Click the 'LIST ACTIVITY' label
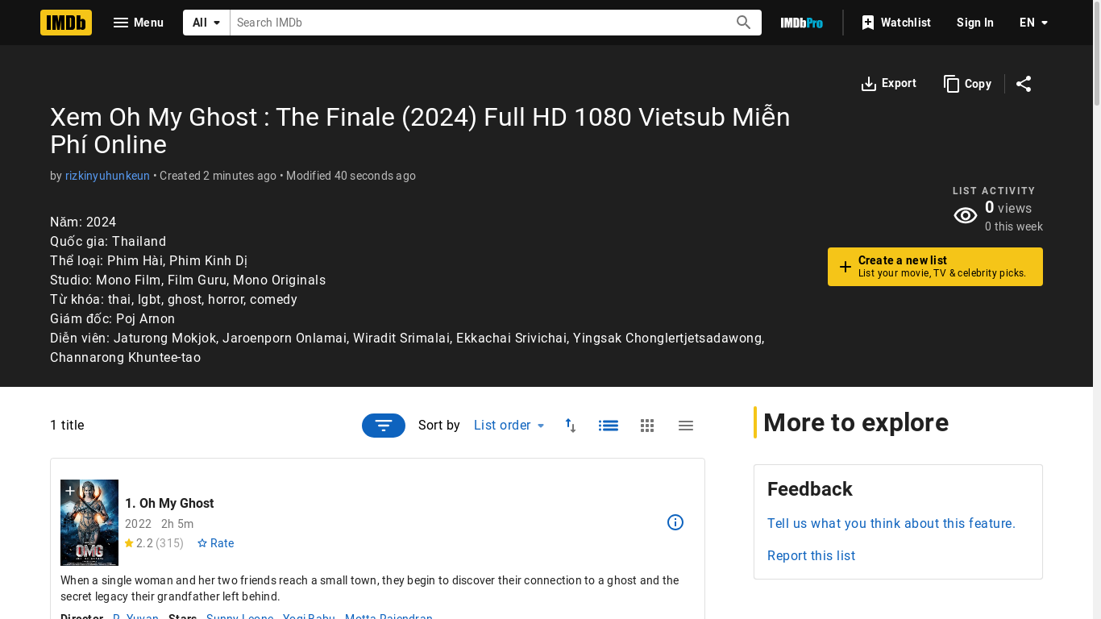The image size is (1101, 619). tap(994, 191)
